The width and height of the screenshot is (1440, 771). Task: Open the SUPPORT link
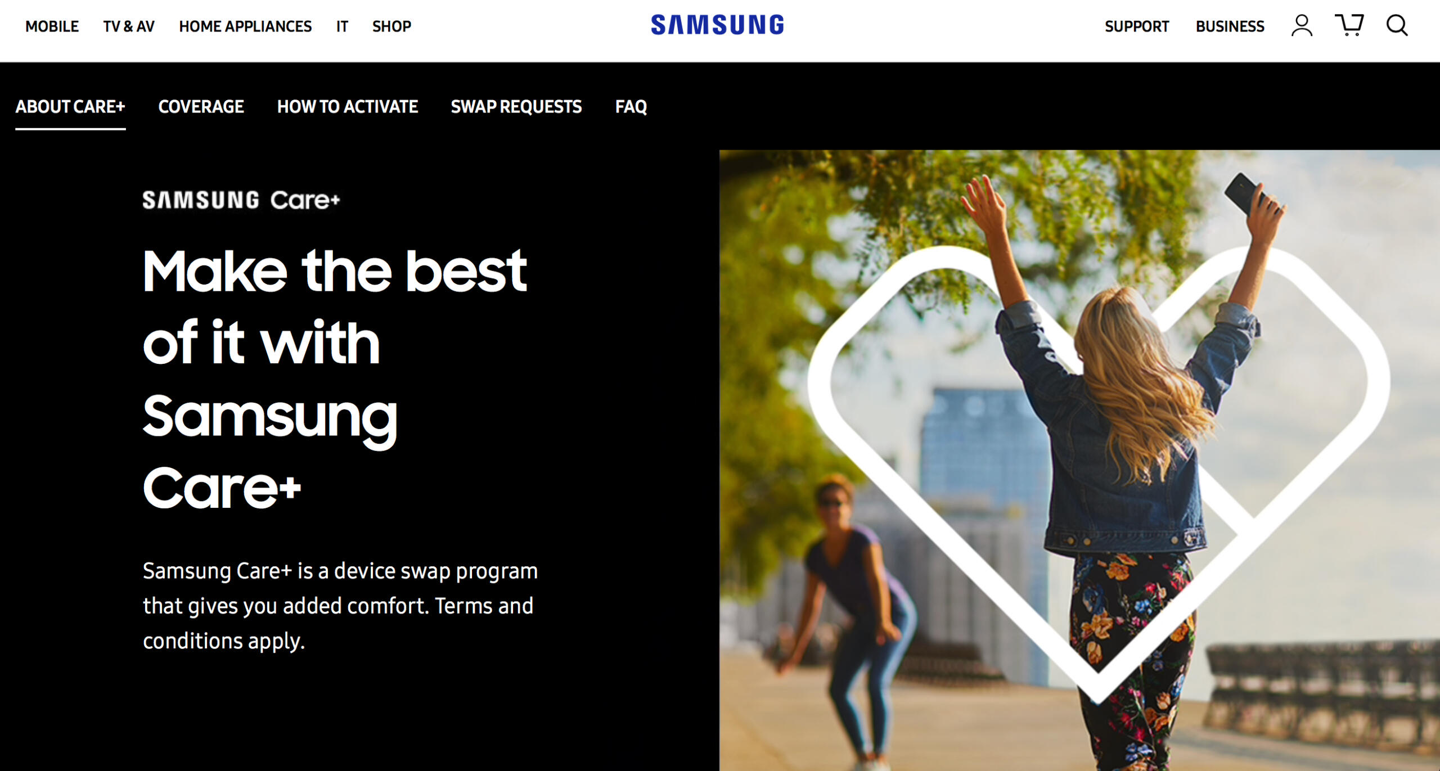tap(1137, 26)
